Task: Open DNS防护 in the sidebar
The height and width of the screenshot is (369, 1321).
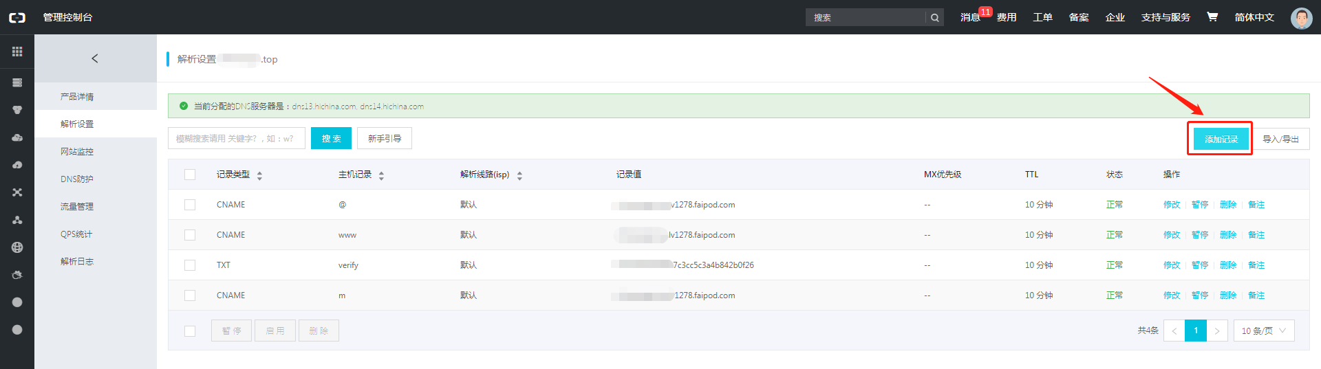Action: coord(77,179)
